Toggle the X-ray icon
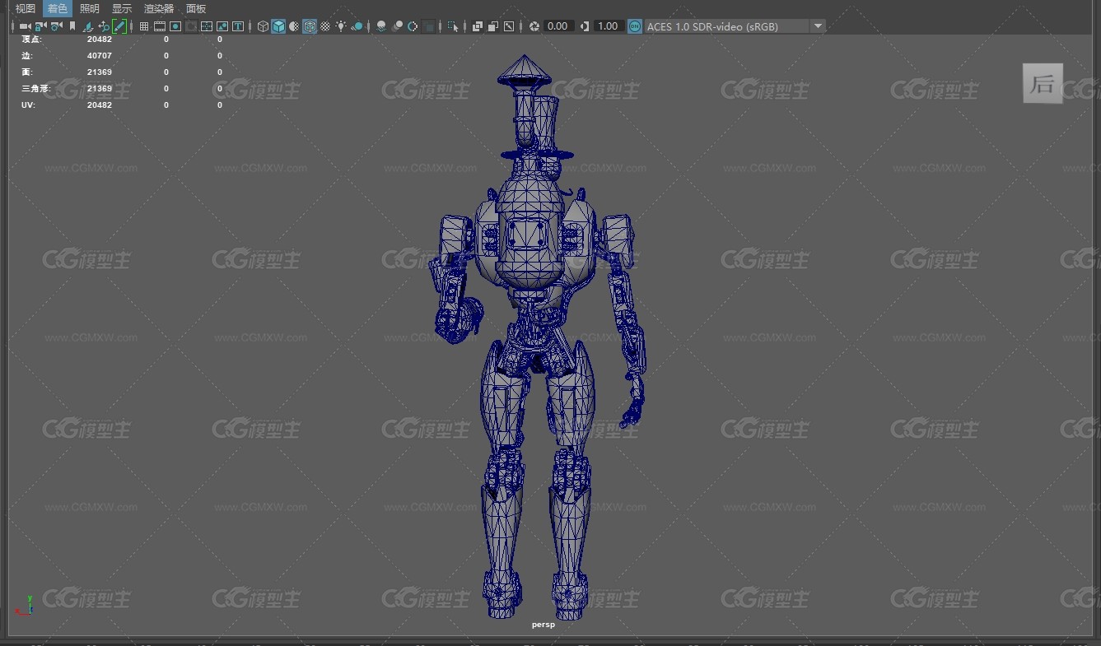 tap(478, 26)
